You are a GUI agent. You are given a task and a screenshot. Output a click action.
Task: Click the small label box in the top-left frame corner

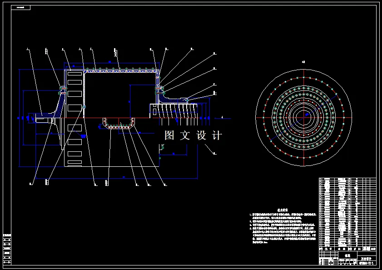click(21, 8)
